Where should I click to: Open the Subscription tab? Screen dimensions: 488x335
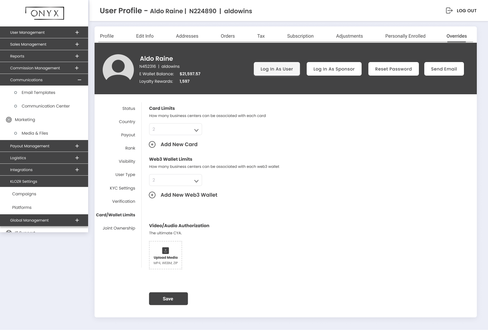pos(300,36)
